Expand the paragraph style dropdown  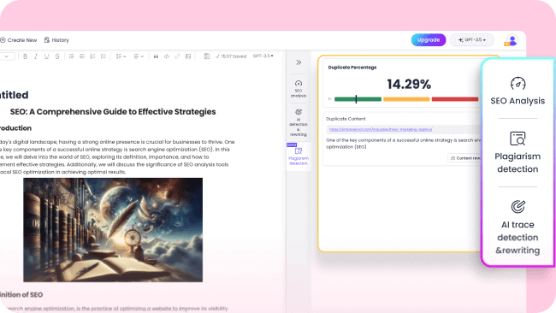(x=7, y=56)
